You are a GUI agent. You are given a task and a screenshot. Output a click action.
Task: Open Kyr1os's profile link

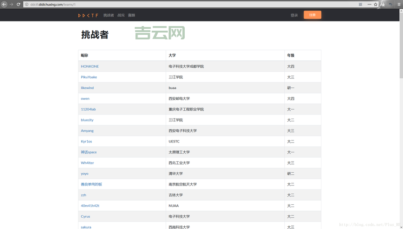pos(86,142)
